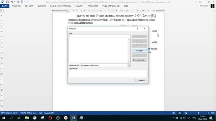Open Task View from the taskbar
The height and width of the screenshot is (121, 216).
pyautogui.click(x=19, y=118)
